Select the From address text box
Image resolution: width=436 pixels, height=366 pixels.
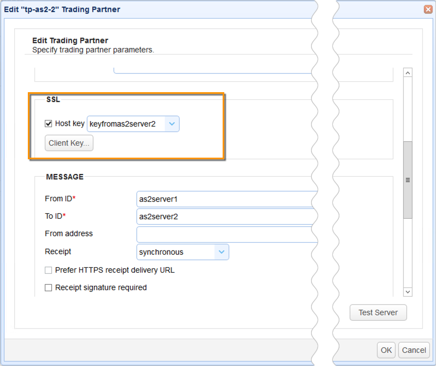(224, 234)
